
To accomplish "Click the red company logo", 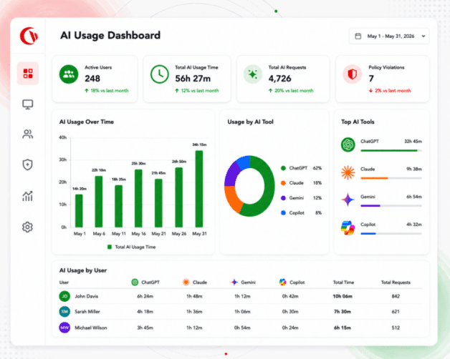I will click(29, 36).
